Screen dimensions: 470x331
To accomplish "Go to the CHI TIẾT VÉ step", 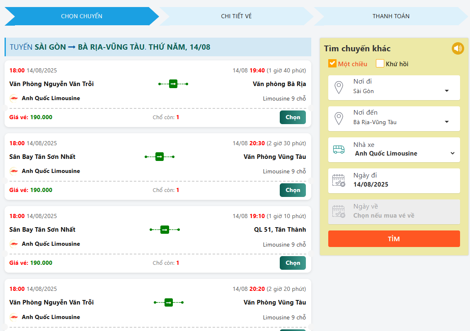I will tap(236, 16).
